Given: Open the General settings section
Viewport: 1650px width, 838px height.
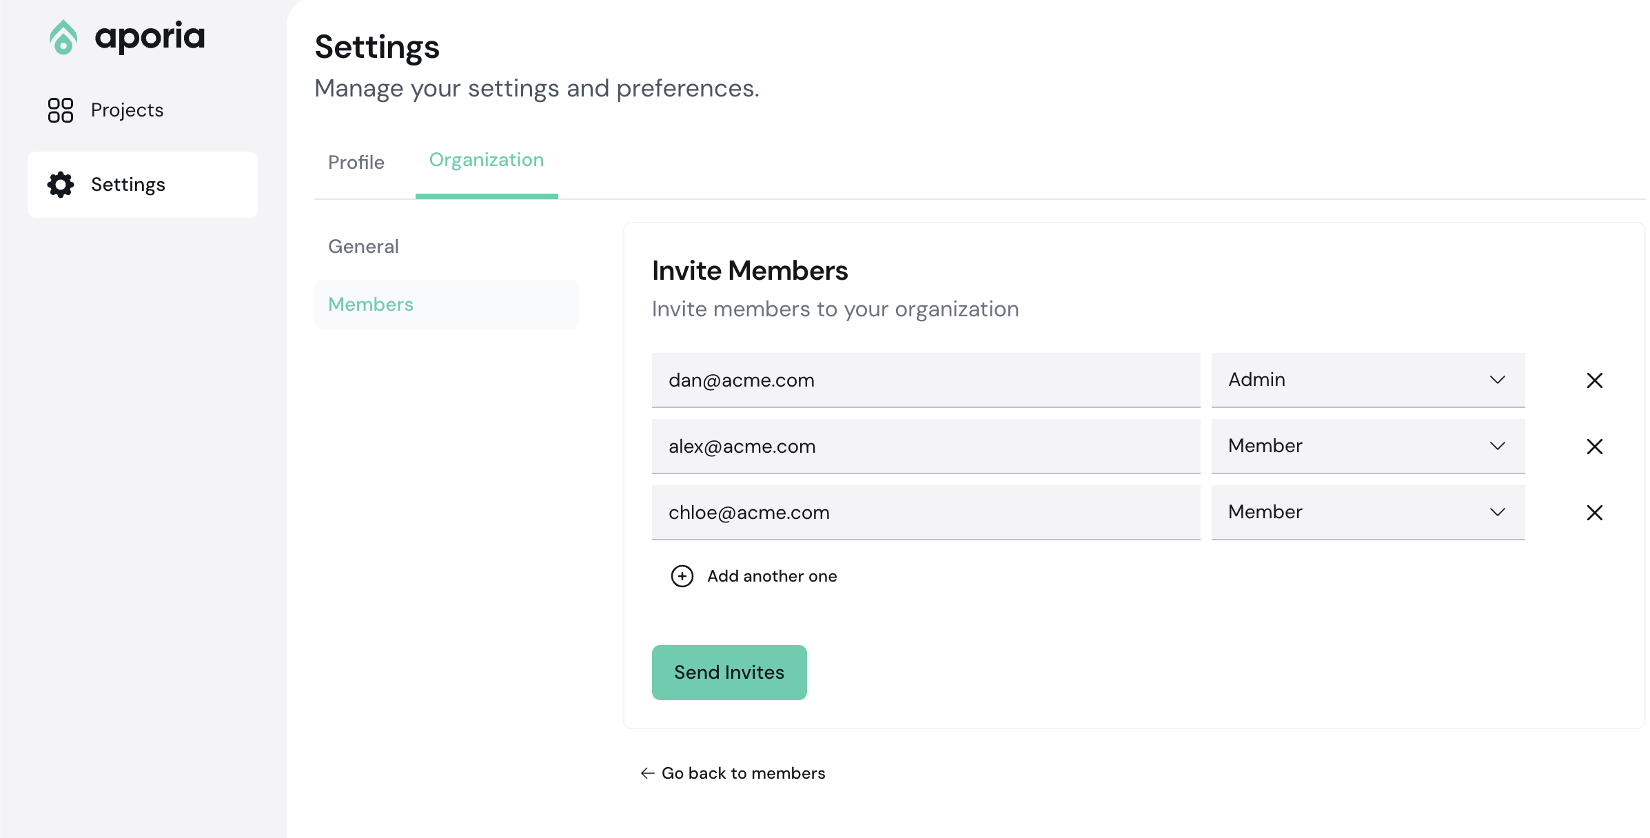Looking at the screenshot, I should tap(363, 247).
